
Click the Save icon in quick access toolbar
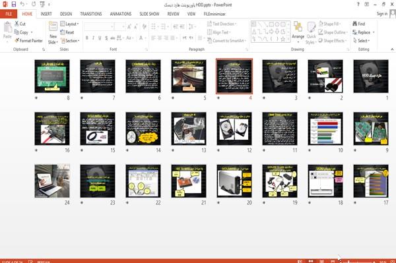tap(14, 5)
